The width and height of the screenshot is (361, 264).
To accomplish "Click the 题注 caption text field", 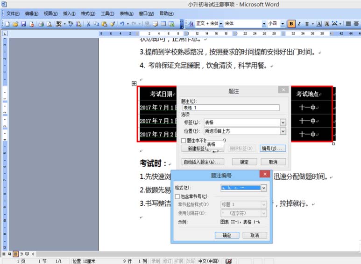I will click(230, 108).
